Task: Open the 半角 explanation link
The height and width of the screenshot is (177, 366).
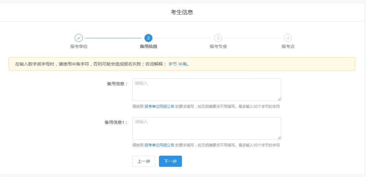Action: pyautogui.click(x=182, y=64)
